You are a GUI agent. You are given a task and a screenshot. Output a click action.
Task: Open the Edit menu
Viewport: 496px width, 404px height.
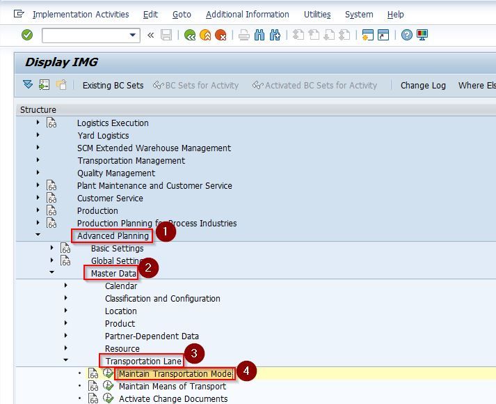click(150, 15)
